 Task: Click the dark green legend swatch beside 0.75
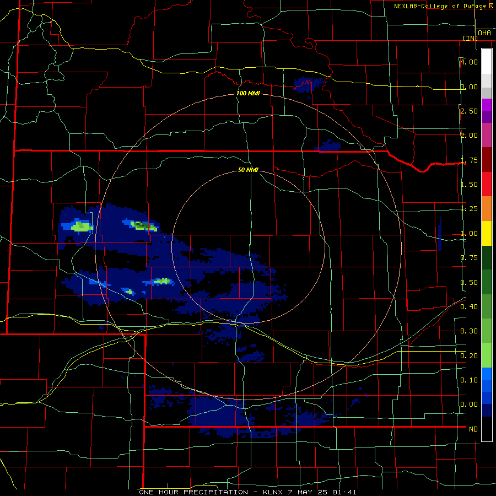[487, 257]
